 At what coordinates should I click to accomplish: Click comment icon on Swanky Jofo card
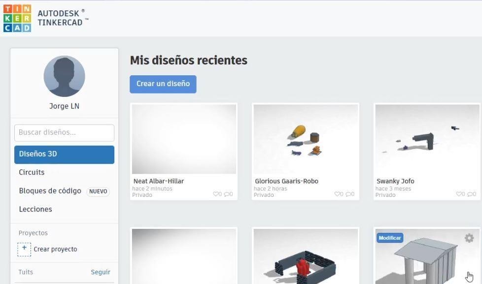pos(470,194)
